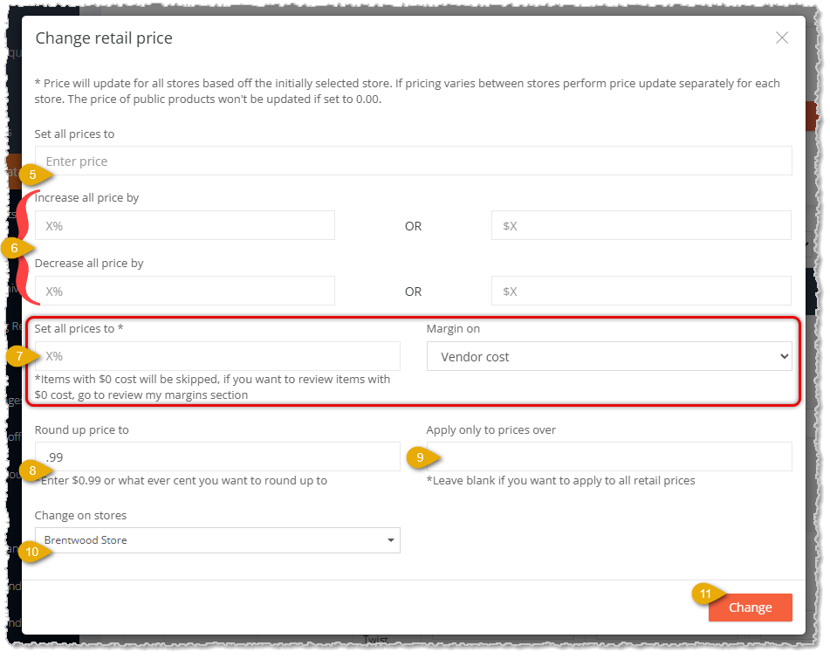Click the orange Change button

tap(750, 608)
